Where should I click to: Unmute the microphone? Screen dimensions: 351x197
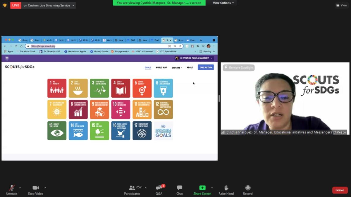[12, 190]
